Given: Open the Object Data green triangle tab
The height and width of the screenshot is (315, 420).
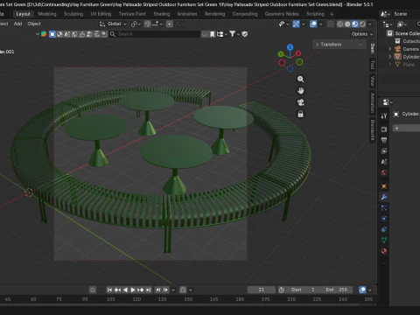Looking at the screenshot, I should point(384,240).
